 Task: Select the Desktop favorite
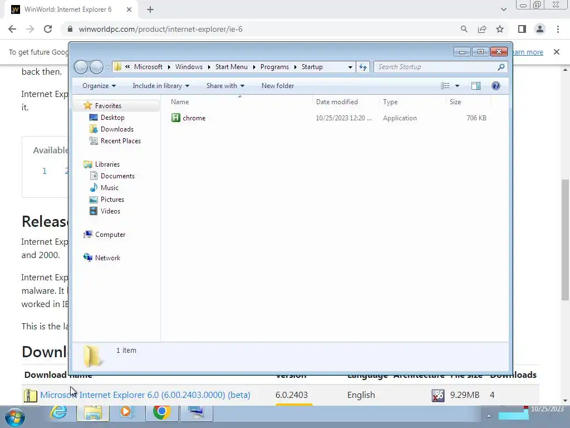pos(112,117)
